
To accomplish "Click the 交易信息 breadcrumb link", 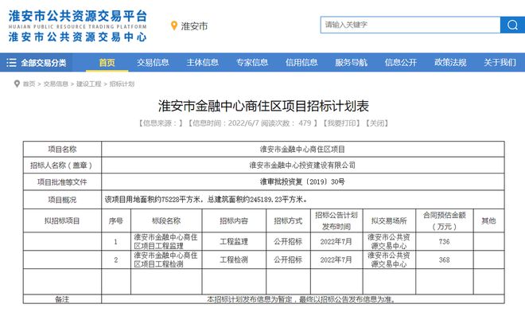I will click(56, 84).
